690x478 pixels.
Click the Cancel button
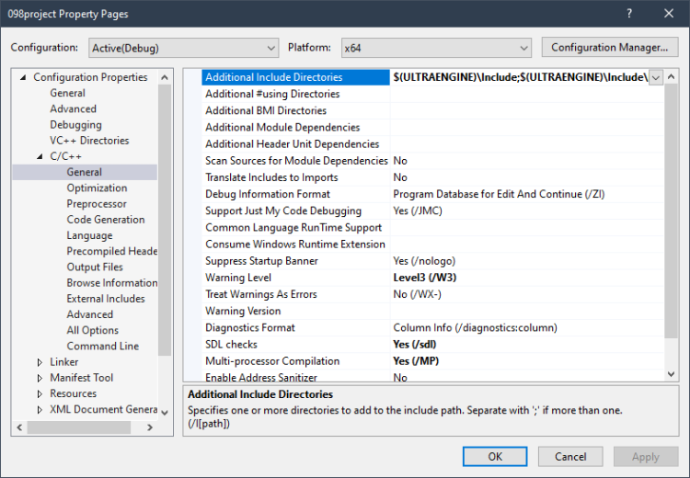coord(570,457)
